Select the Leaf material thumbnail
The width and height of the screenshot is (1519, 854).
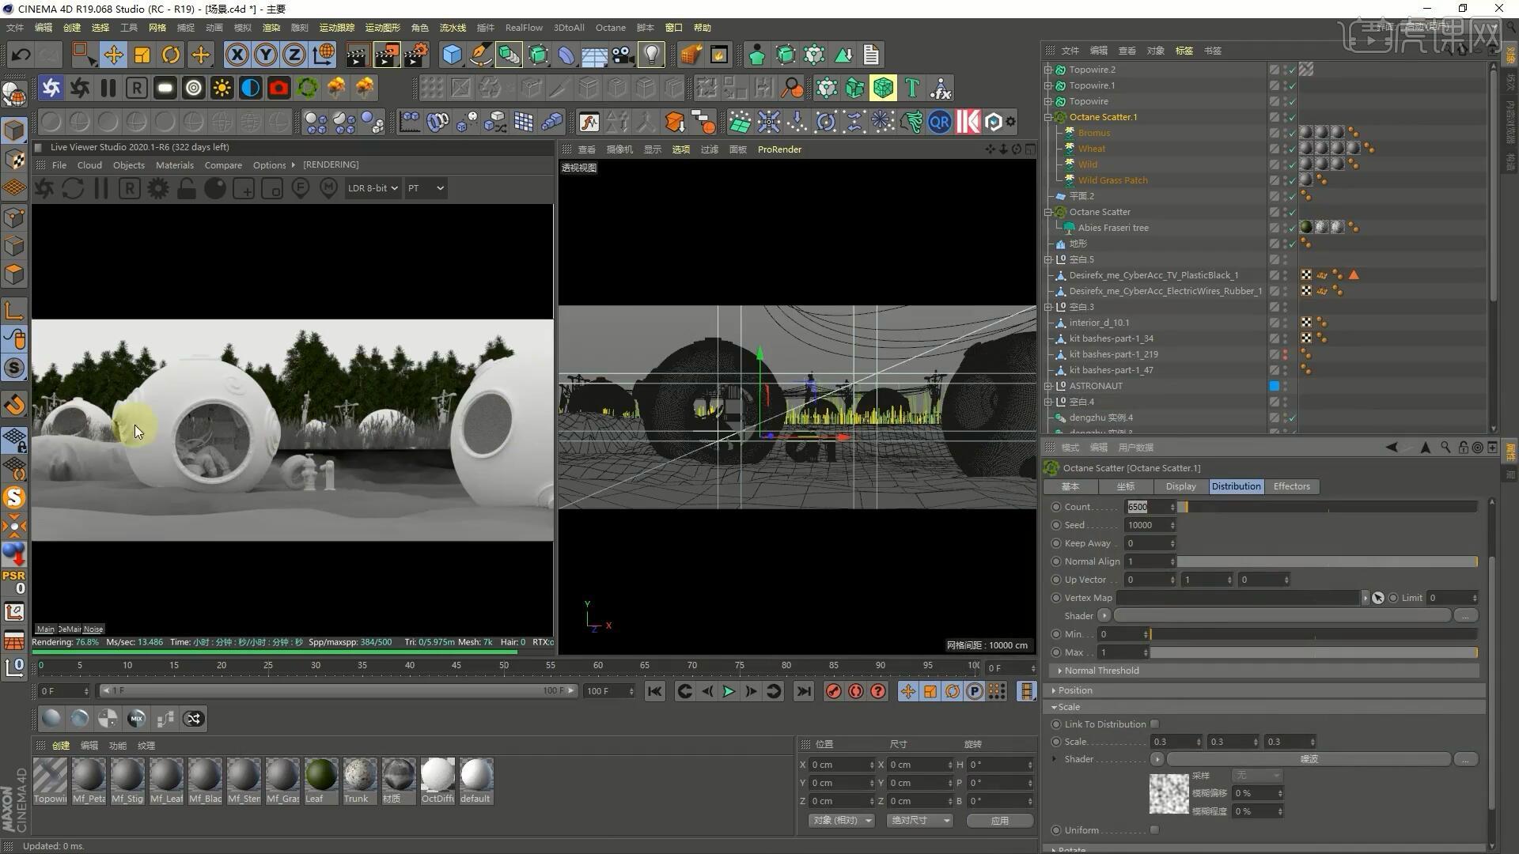[320, 780]
